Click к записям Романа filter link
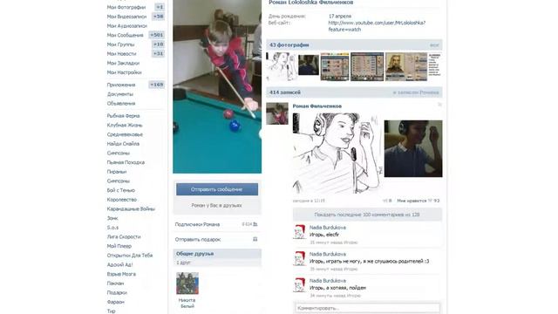 pos(416,92)
